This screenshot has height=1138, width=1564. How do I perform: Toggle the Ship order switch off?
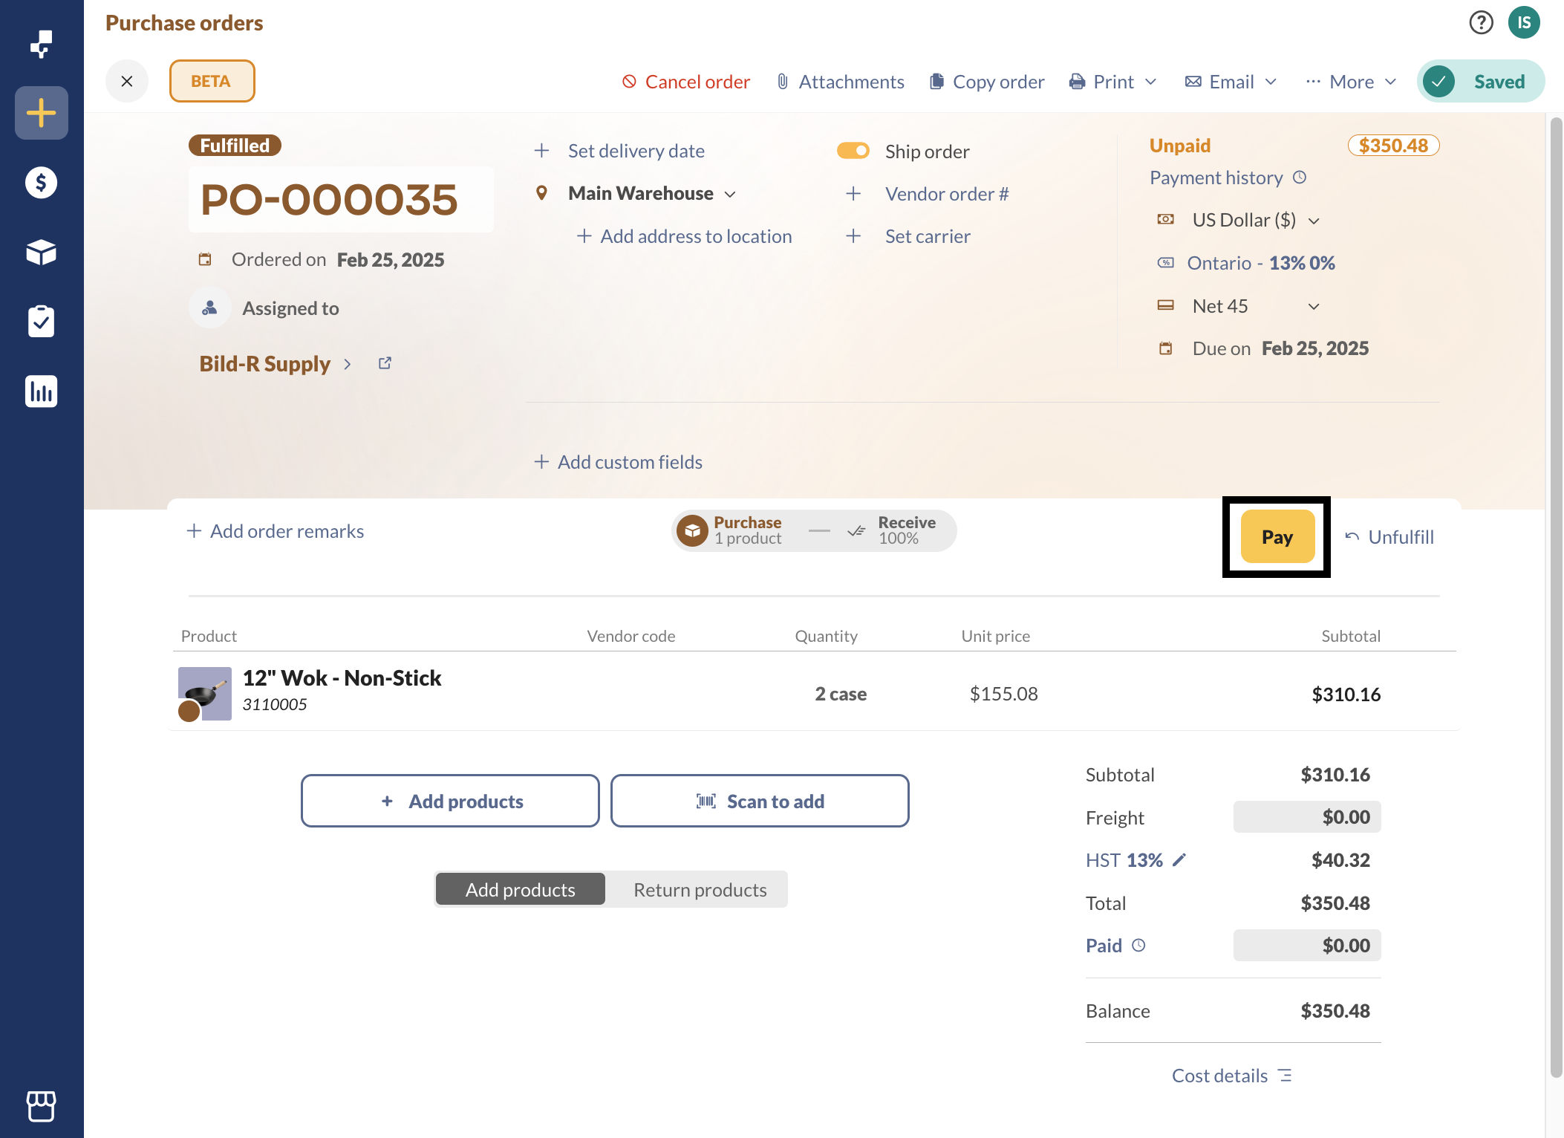coord(853,151)
